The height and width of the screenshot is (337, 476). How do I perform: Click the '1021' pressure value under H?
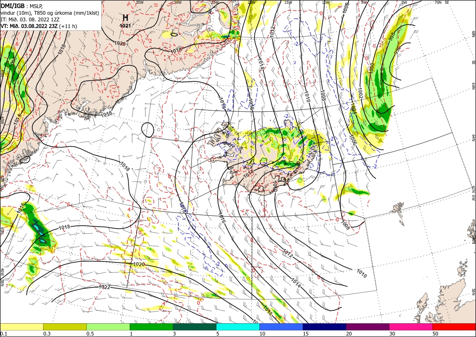coord(125,26)
